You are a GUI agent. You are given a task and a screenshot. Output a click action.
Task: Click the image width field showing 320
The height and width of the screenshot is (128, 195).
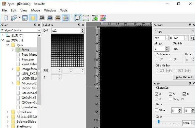click(x=160, y=38)
